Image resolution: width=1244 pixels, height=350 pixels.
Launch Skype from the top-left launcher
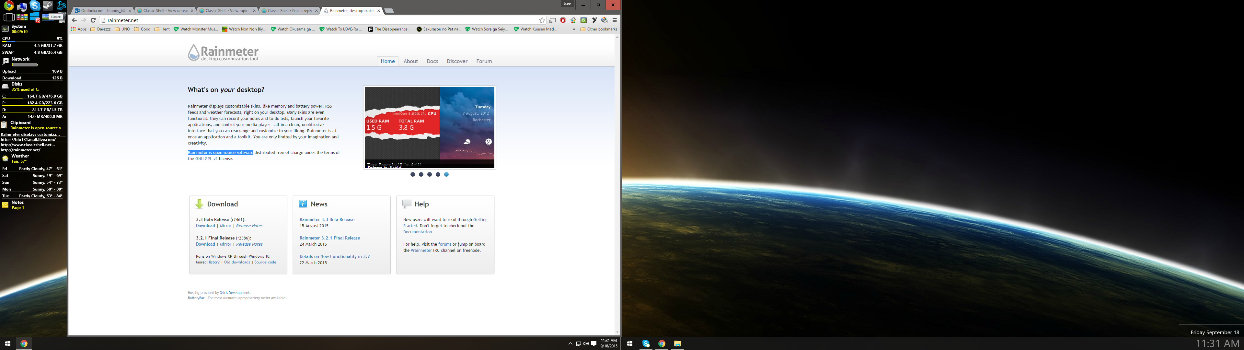(35, 6)
